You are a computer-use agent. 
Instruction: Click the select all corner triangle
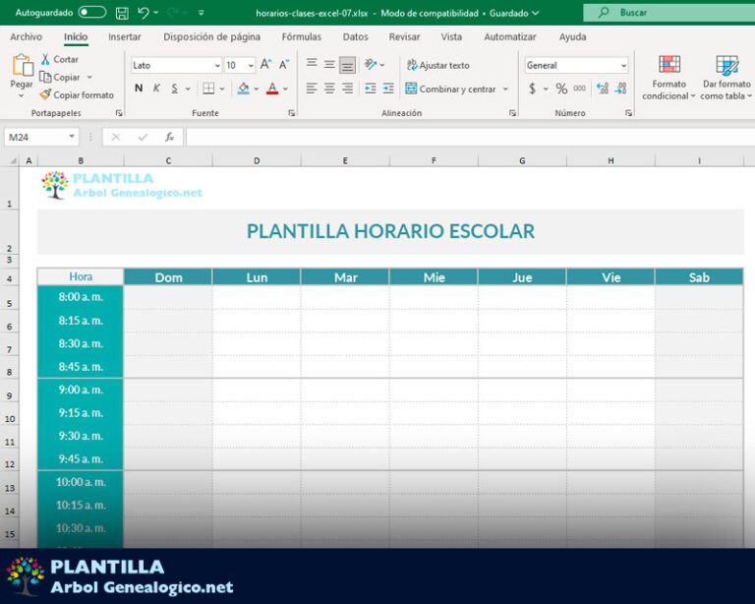(14, 160)
